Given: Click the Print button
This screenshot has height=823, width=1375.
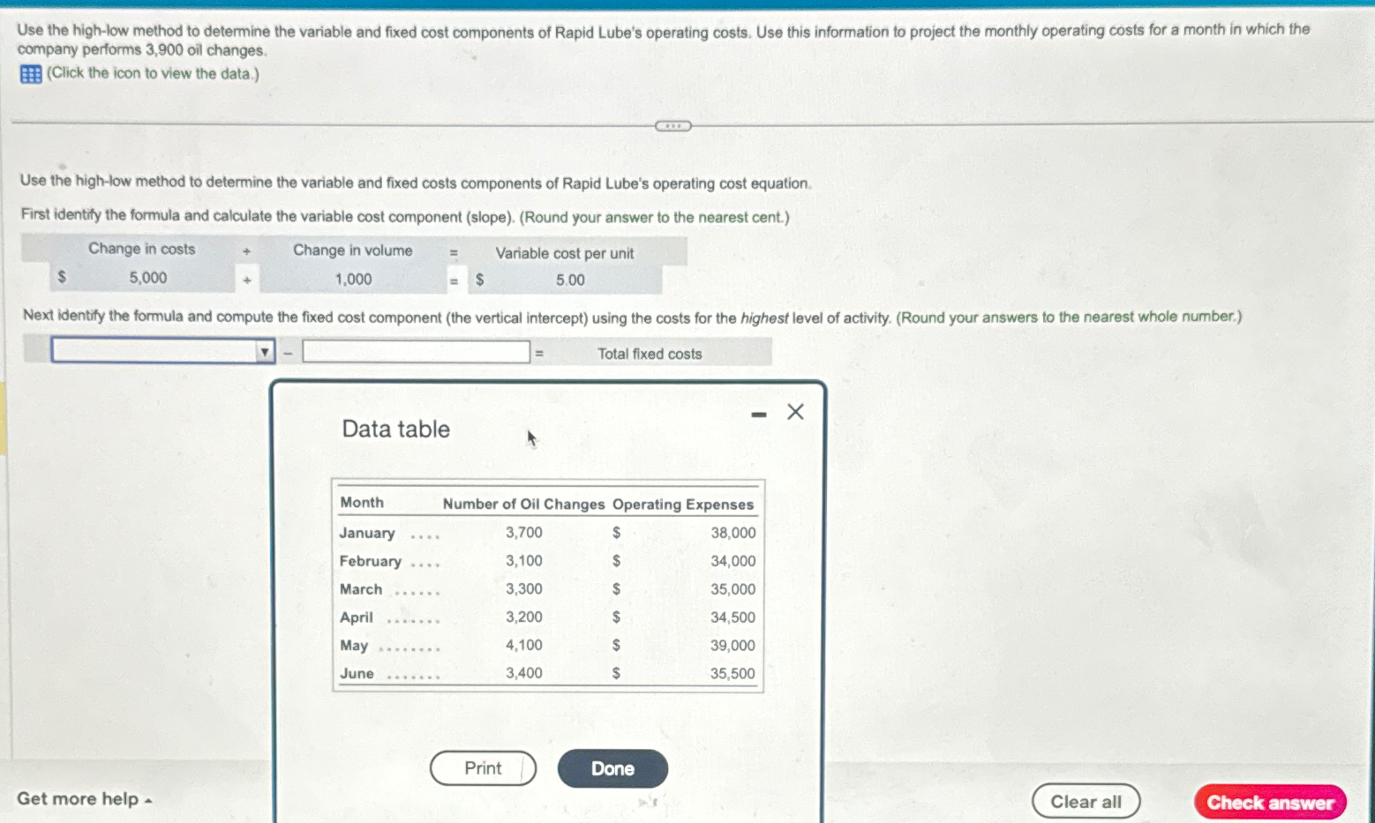Looking at the screenshot, I should click(482, 767).
